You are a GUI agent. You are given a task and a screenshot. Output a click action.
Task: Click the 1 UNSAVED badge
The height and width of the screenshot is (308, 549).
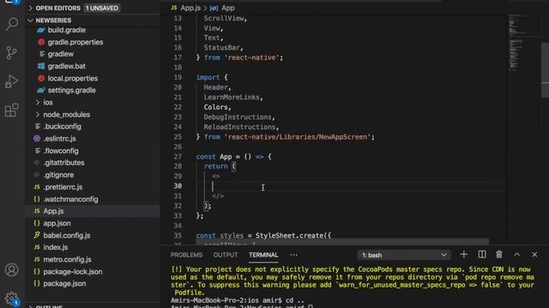click(102, 8)
